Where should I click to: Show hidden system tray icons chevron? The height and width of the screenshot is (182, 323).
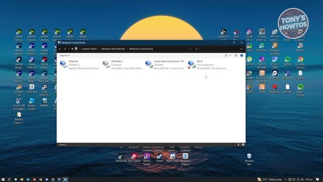pos(286,179)
